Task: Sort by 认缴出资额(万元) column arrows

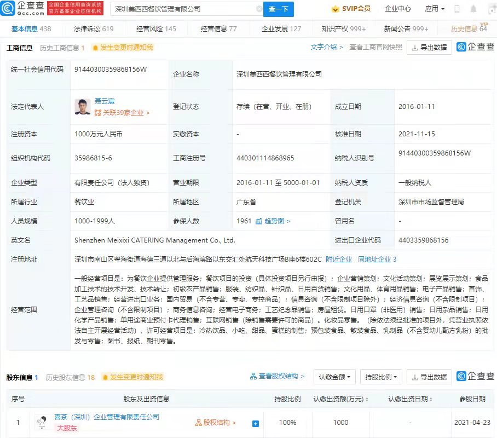Action: (367, 399)
